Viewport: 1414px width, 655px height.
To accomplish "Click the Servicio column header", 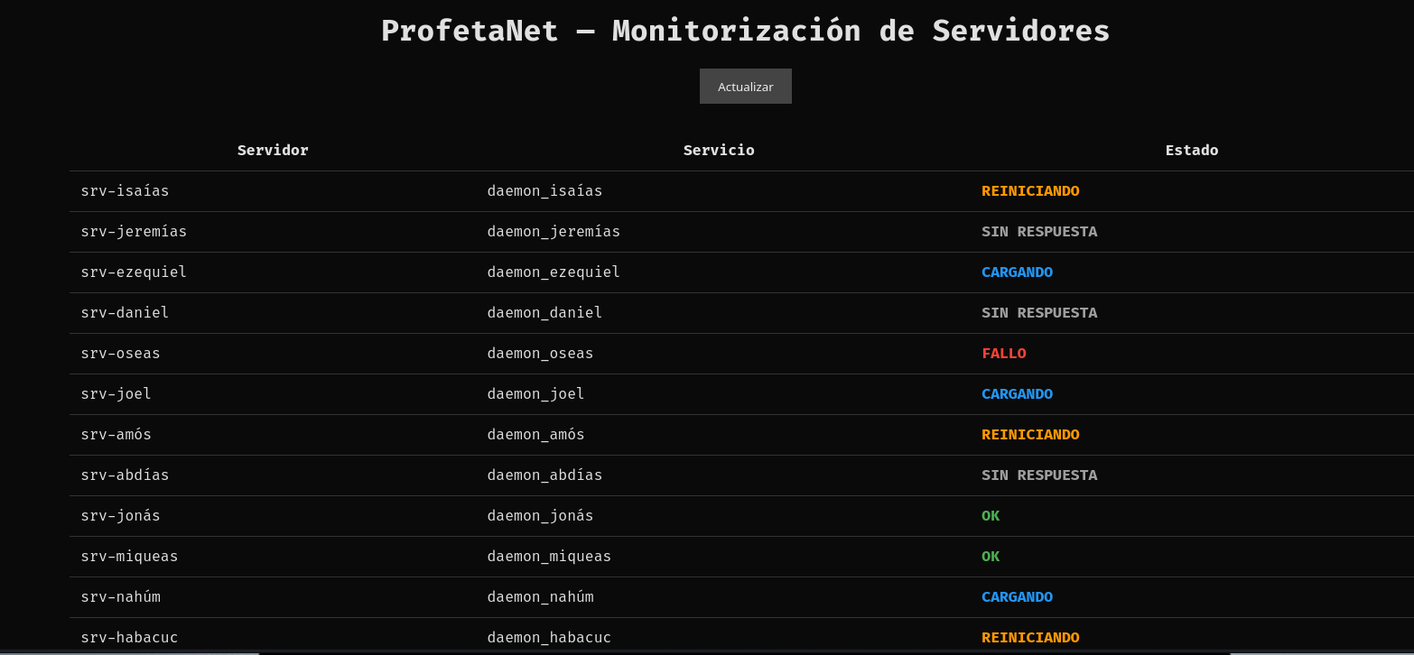I will click(718, 151).
